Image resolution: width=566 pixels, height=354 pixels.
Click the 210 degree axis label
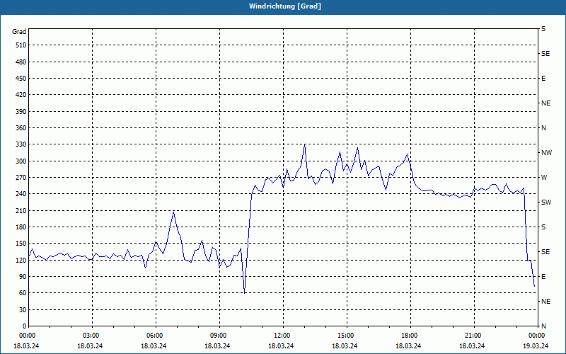click(21, 210)
